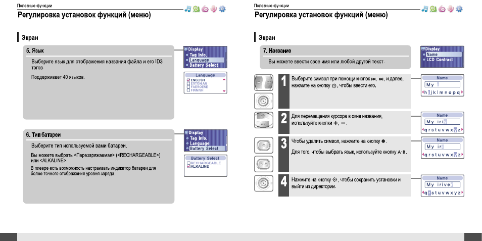
Task: Click the round jog button picture beside step 4
Action: click(x=264, y=183)
